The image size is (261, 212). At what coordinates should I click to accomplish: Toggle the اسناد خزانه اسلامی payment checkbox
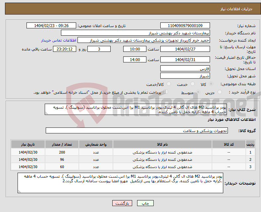tap(166, 92)
